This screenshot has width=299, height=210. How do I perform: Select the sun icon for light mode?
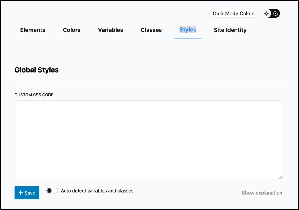tap(266, 13)
